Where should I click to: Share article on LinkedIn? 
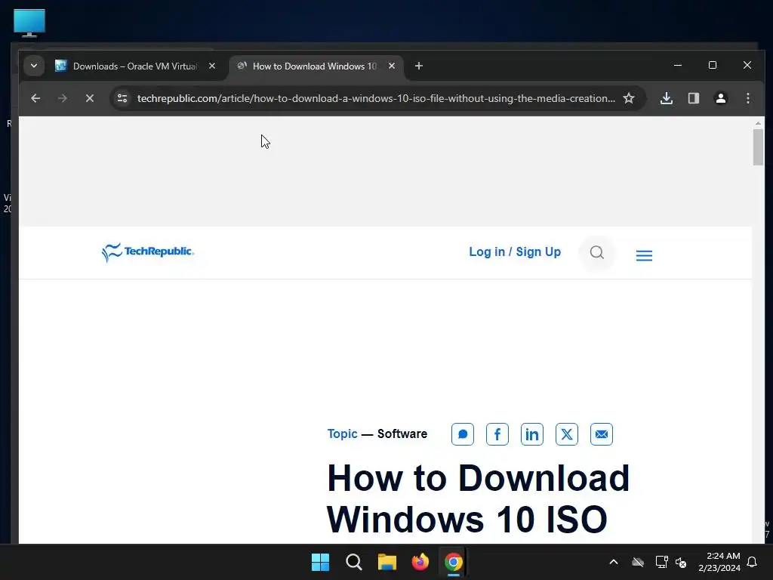532,434
